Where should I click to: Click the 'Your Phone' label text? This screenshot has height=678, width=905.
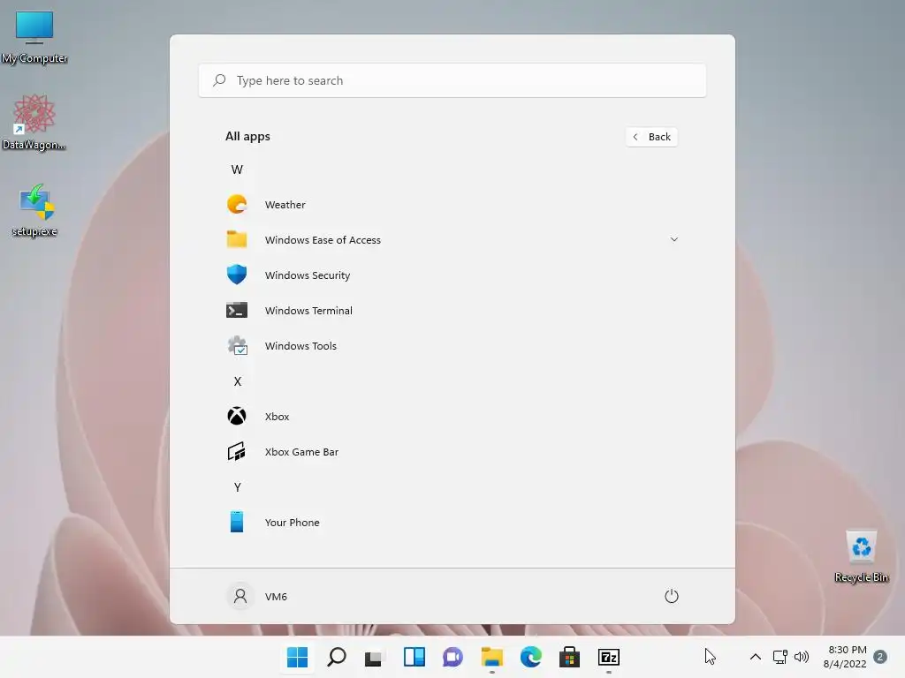click(292, 523)
